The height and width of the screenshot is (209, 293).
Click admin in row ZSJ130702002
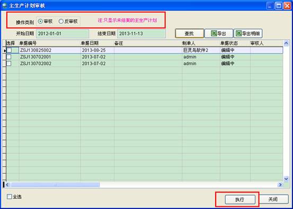pyautogui.click(x=201, y=64)
